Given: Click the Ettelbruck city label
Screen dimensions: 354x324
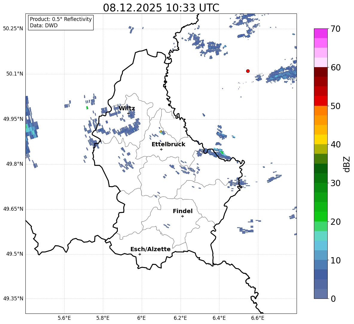Looking at the screenshot, I should (x=168, y=144).
